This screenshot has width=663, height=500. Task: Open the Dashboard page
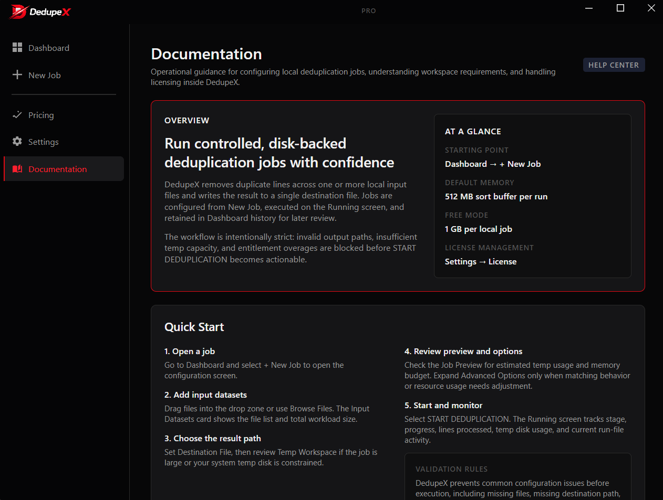click(x=64, y=48)
